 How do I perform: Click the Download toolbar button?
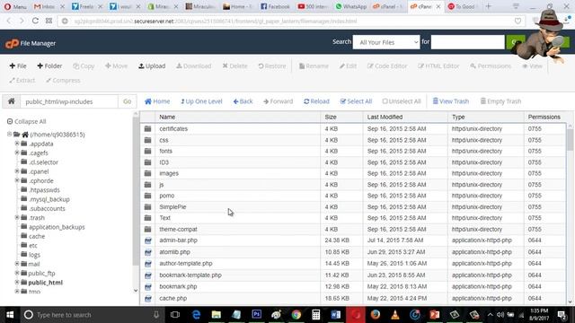coord(194,65)
